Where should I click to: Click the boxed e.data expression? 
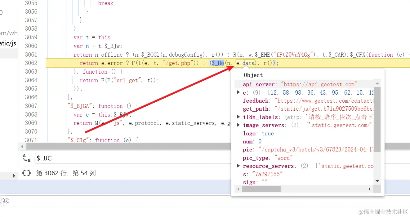coord(245,63)
